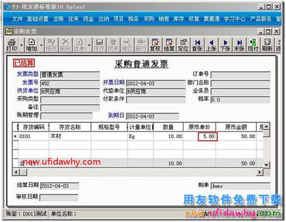Click the 复核 review icon
The width and height of the screenshot is (286, 222).
pos(155,45)
